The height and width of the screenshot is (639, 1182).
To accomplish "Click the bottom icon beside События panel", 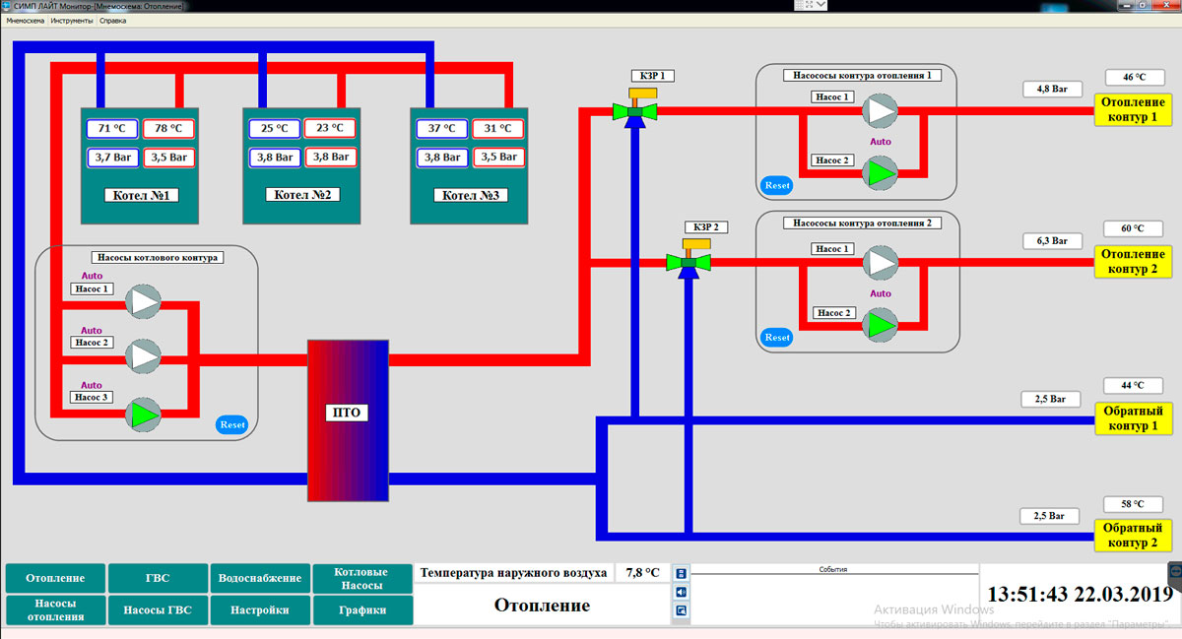I will point(681,611).
